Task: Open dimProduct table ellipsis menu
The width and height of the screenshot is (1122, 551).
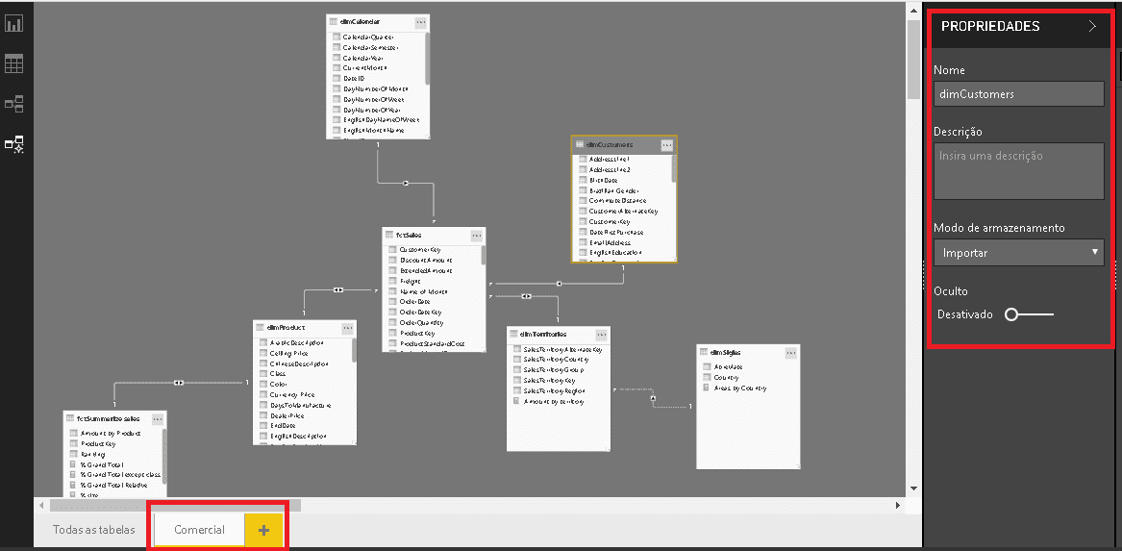Action: pos(347,328)
